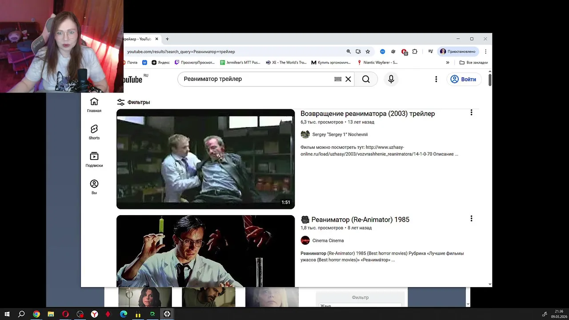Click the Фильтр box in the background window
569x320 pixels.
click(x=360, y=297)
